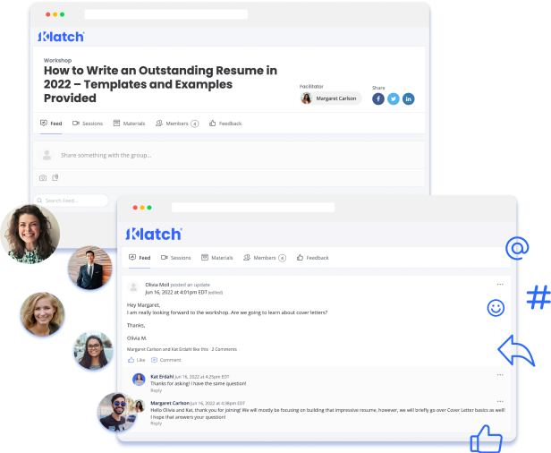Viewport: 551px width, 453px height.
Task: Like Olivia Moll's post
Action: click(x=137, y=359)
